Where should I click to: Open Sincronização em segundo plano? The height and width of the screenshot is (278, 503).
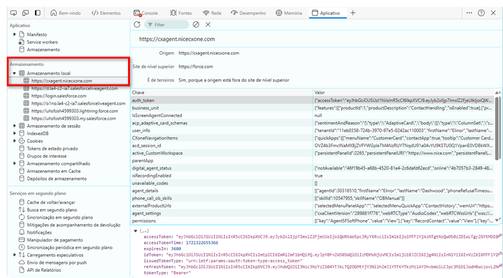(60, 218)
